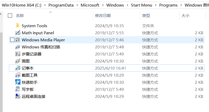Select the 远程桌面连接 shortcut icon
The image size is (209, 112).
tap(18, 96)
